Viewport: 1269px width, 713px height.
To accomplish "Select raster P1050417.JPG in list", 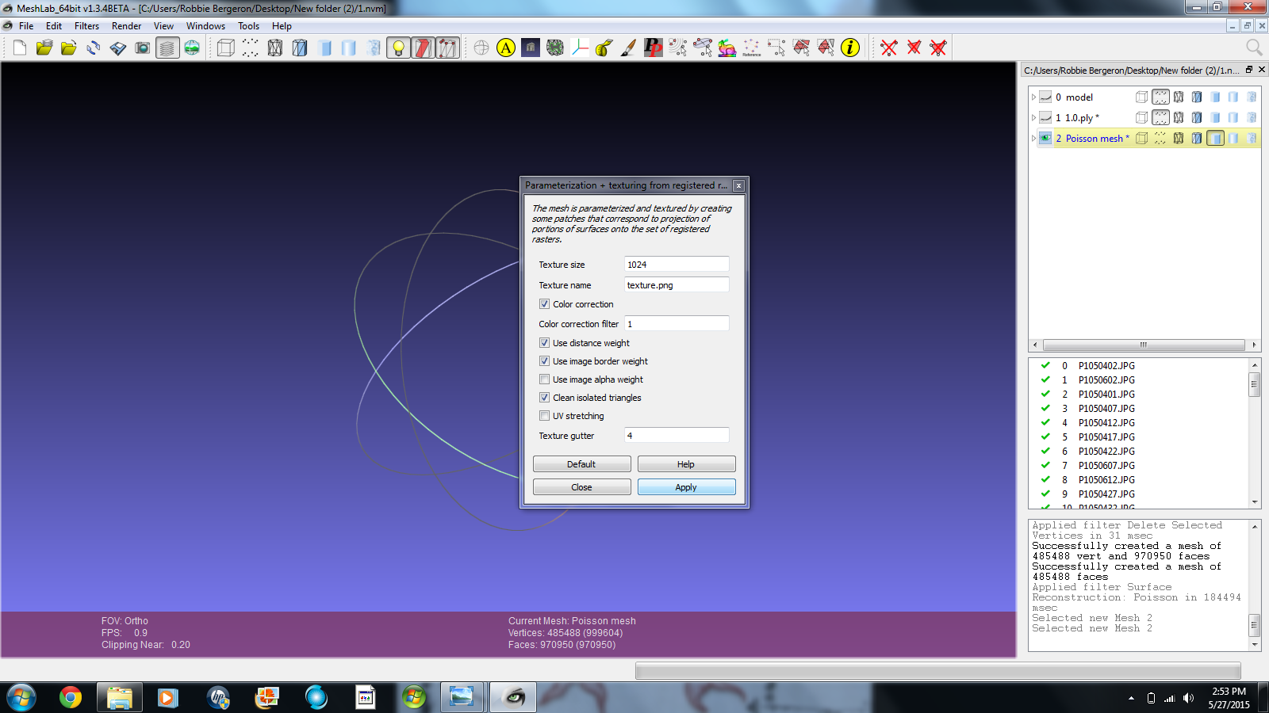I will [x=1106, y=437].
